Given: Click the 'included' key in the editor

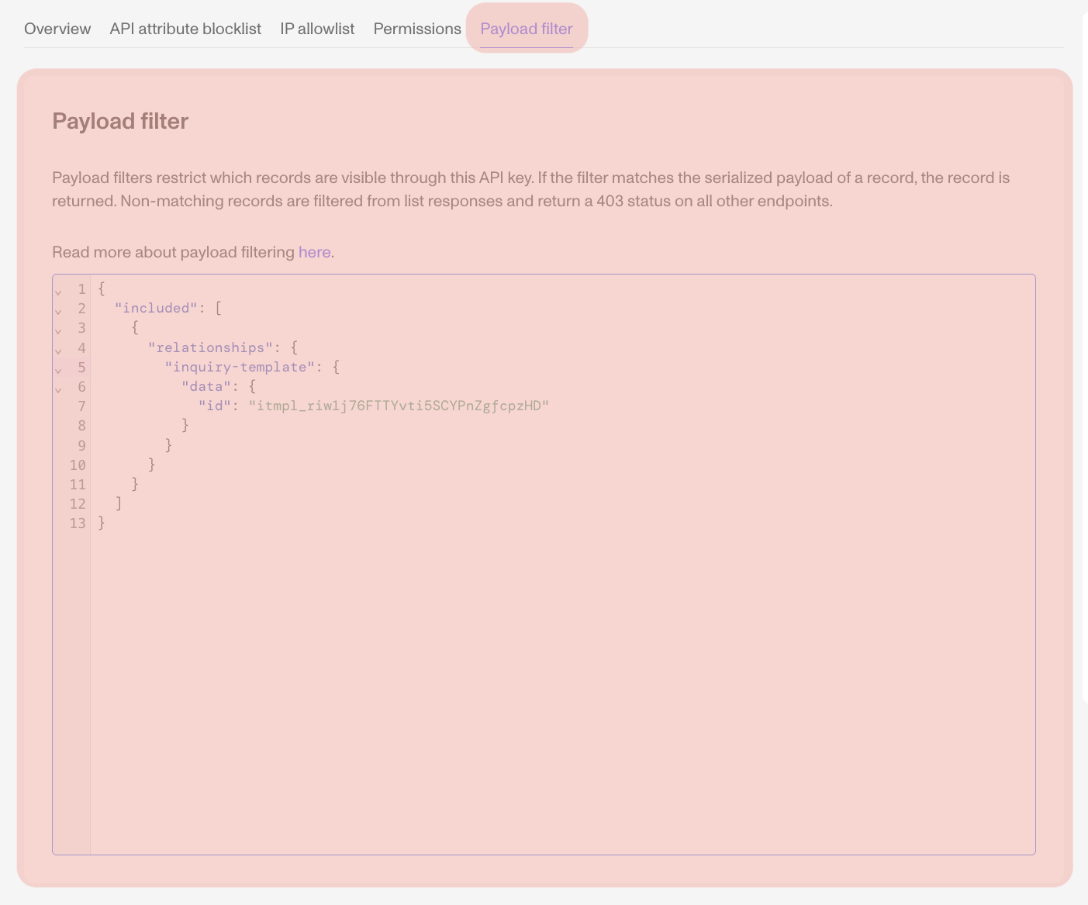Looking at the screenshot, I should pyautogui.click(x=155, y=308).
